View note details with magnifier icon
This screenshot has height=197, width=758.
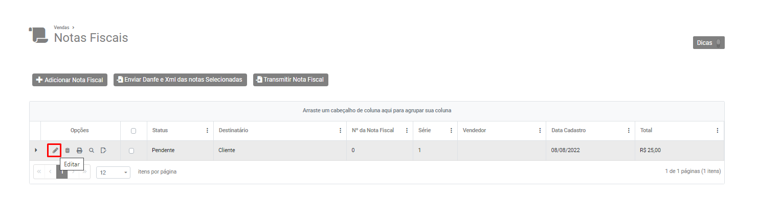[92, 151]
